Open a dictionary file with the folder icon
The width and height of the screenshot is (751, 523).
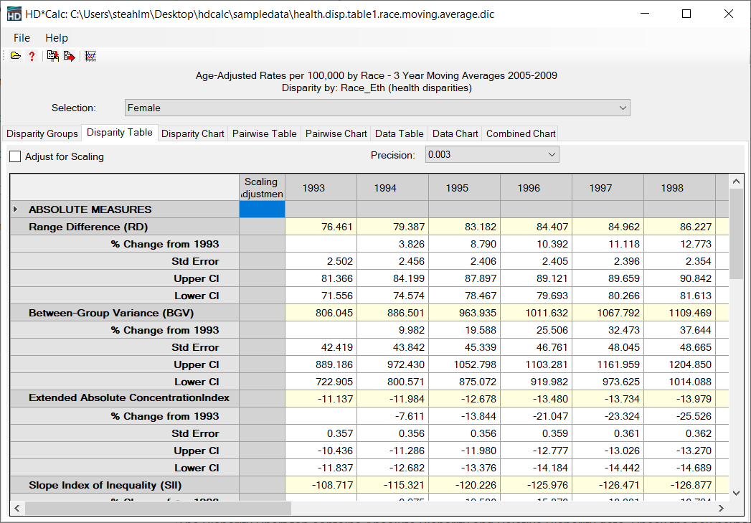coord(15,55)
